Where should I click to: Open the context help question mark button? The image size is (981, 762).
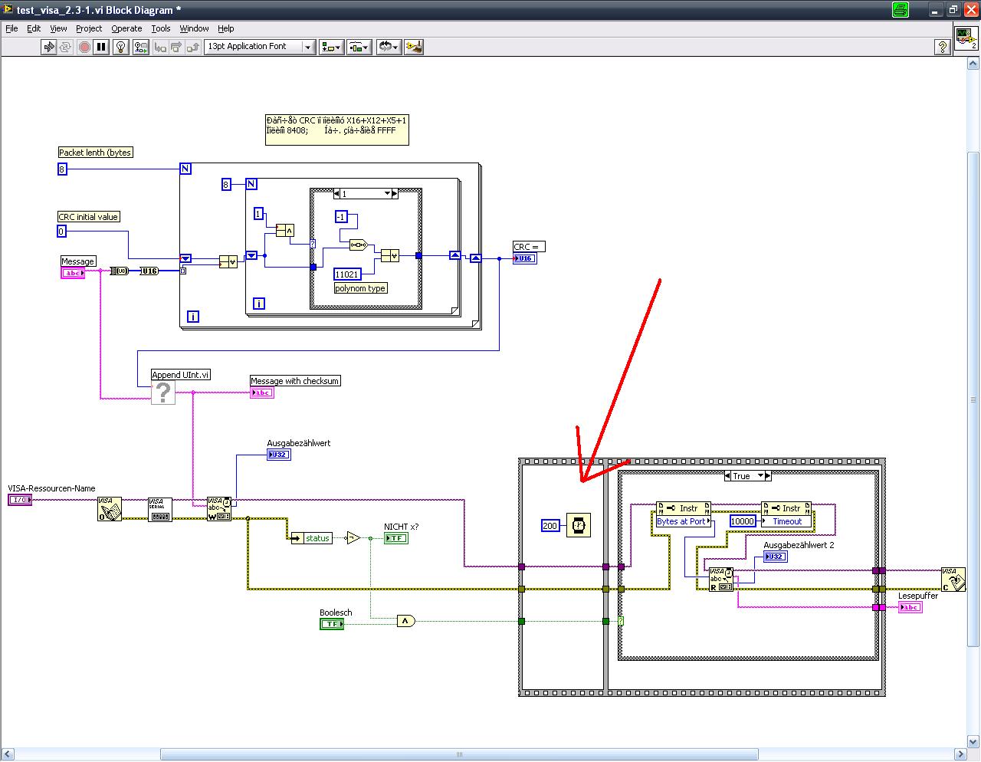coord(943,47)
